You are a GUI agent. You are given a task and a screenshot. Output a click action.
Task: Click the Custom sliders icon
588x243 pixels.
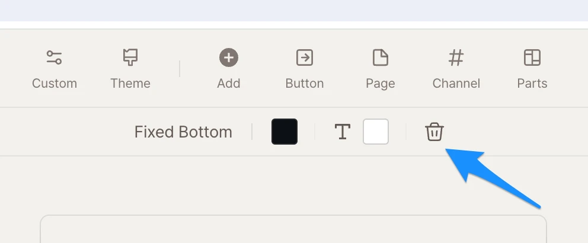(x=54, y=57)
